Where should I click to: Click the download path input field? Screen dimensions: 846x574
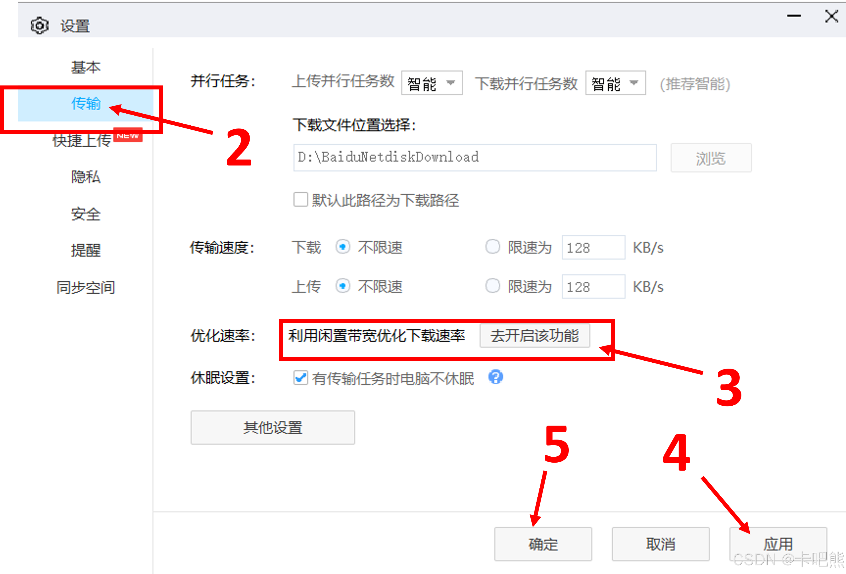click(x=475, y=157)
